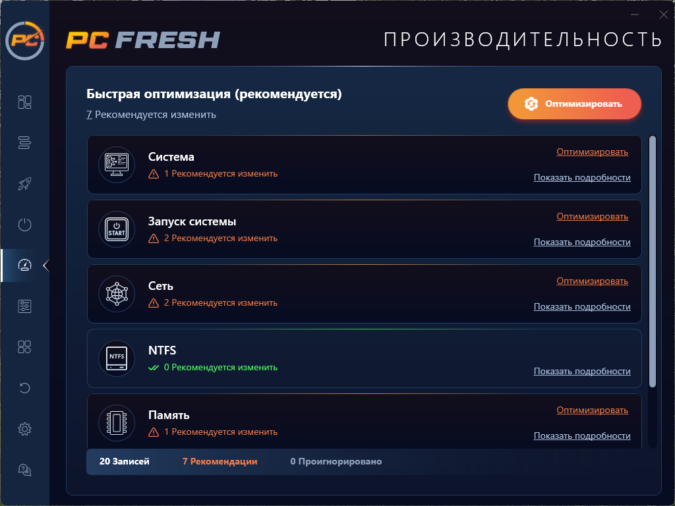Click the stacked-bars icon in the sidebar
This screenshot has width=675, height=506.
pos(24,142)
